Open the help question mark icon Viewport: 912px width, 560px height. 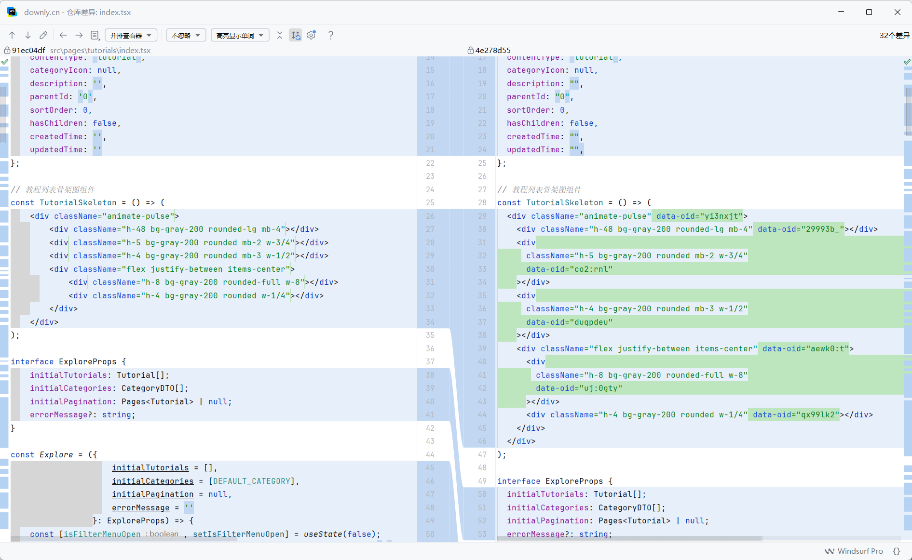click(x=331, y=35)
